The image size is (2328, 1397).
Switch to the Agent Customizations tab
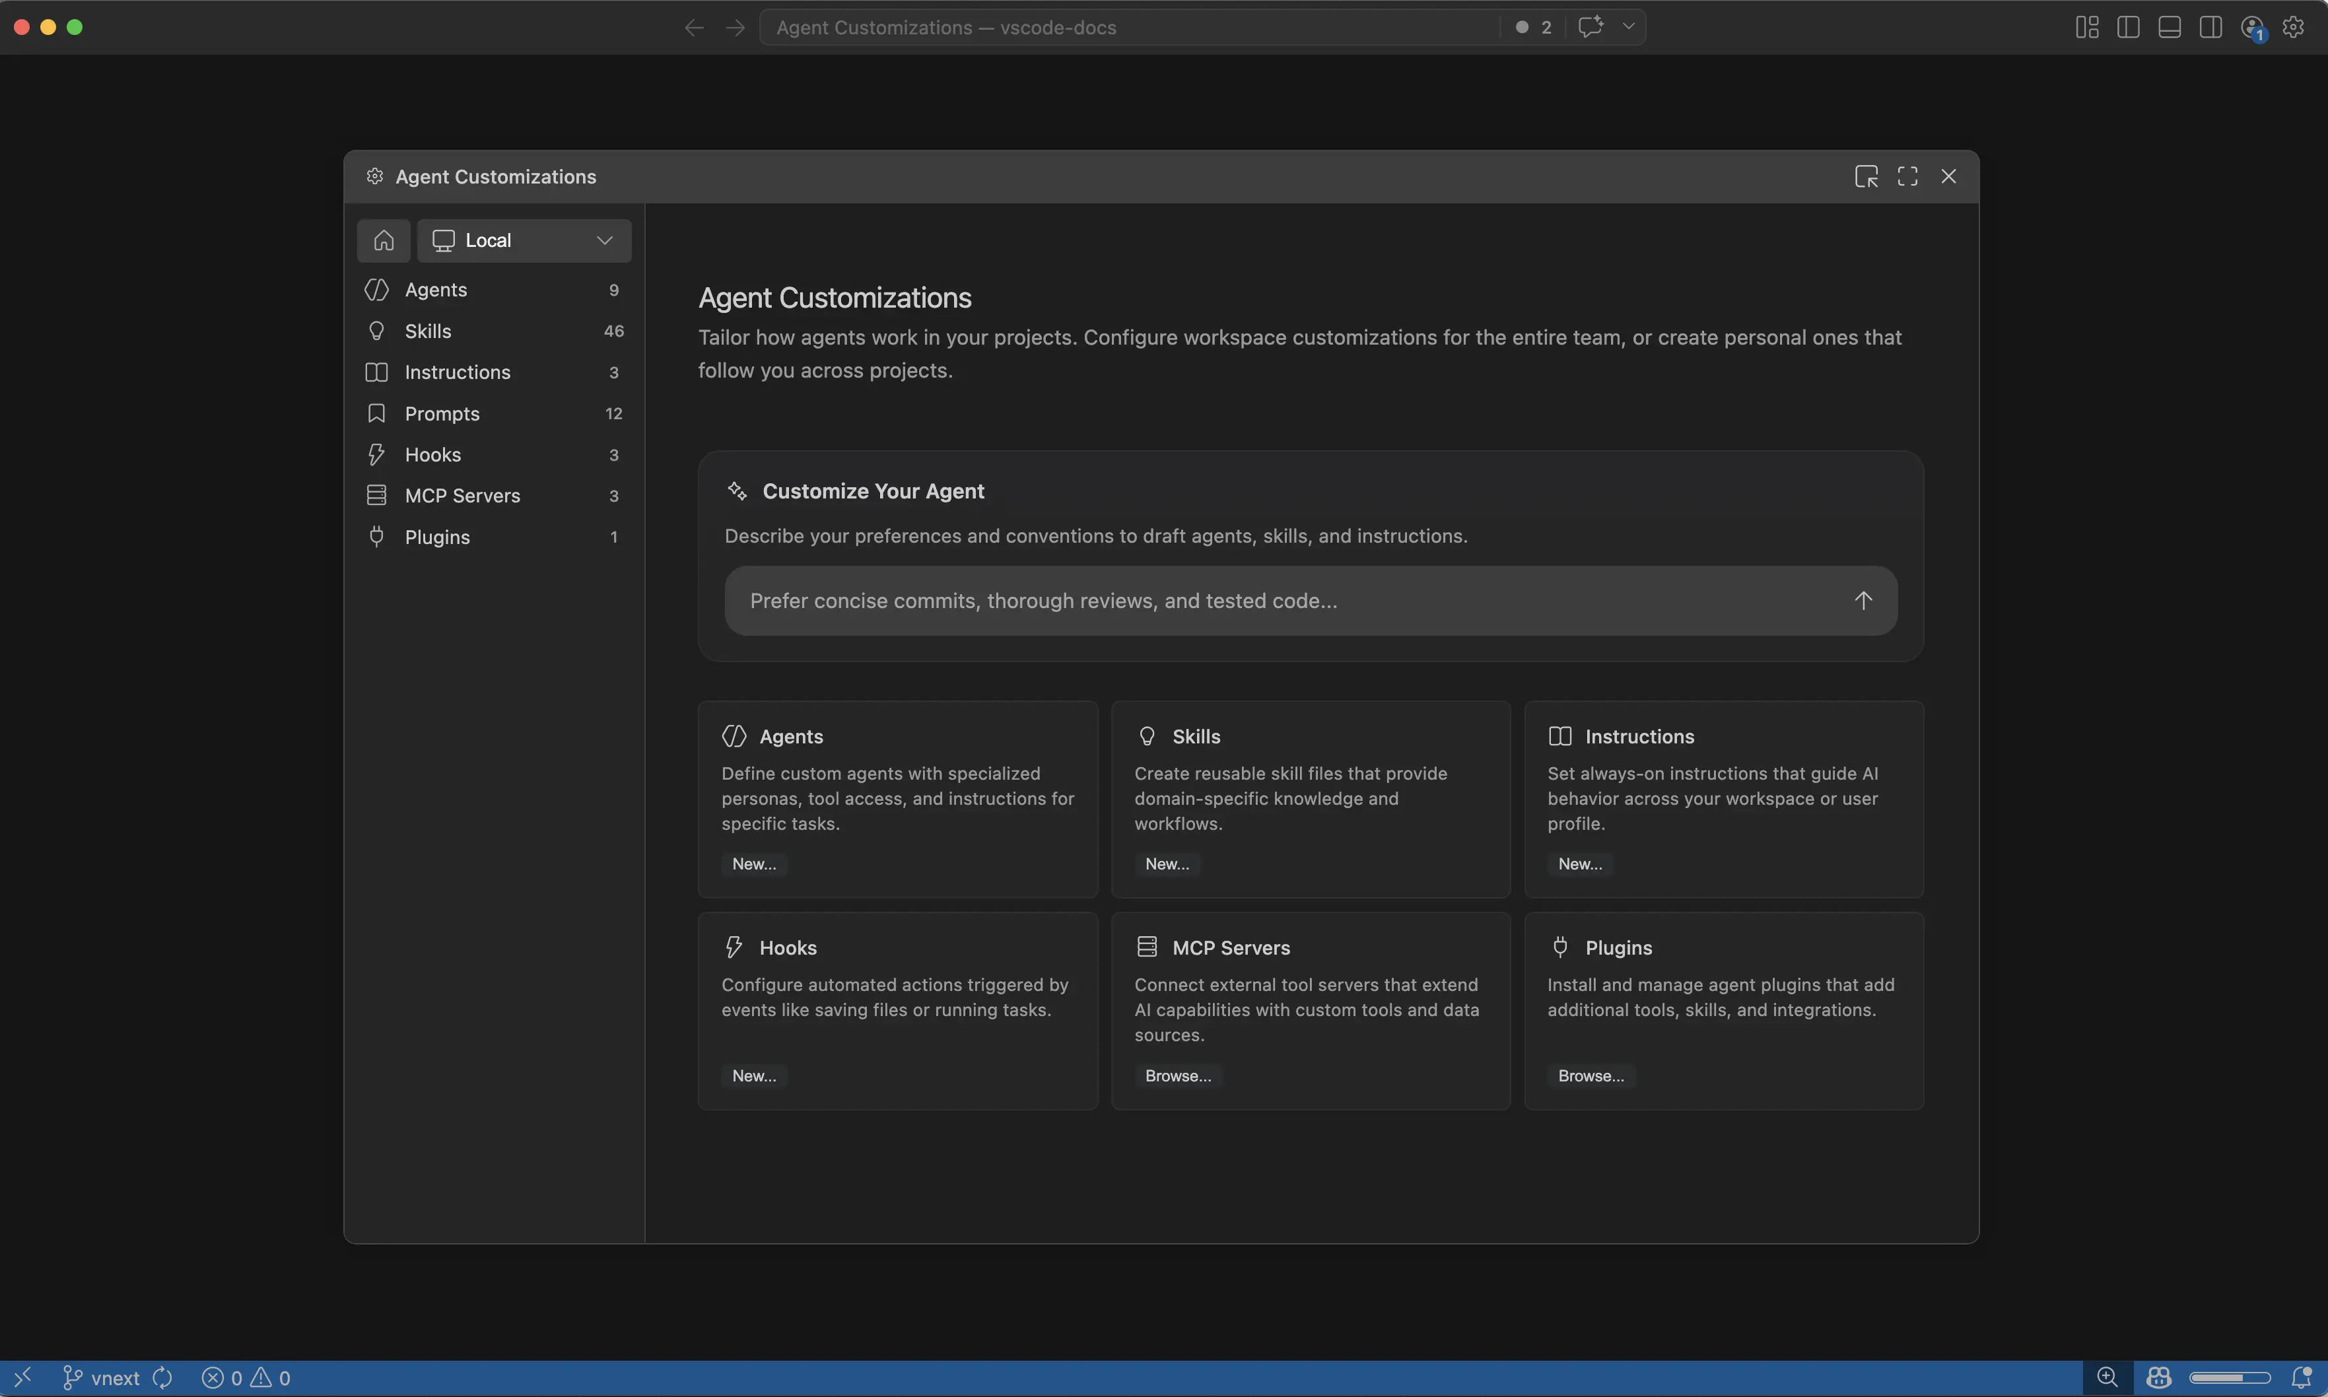pos(495,176)
